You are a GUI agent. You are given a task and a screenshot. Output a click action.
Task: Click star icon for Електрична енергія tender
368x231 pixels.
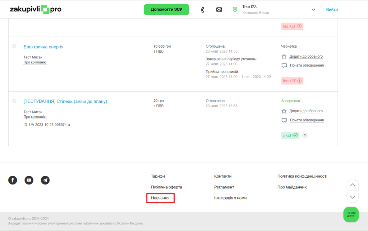[284, 57]
